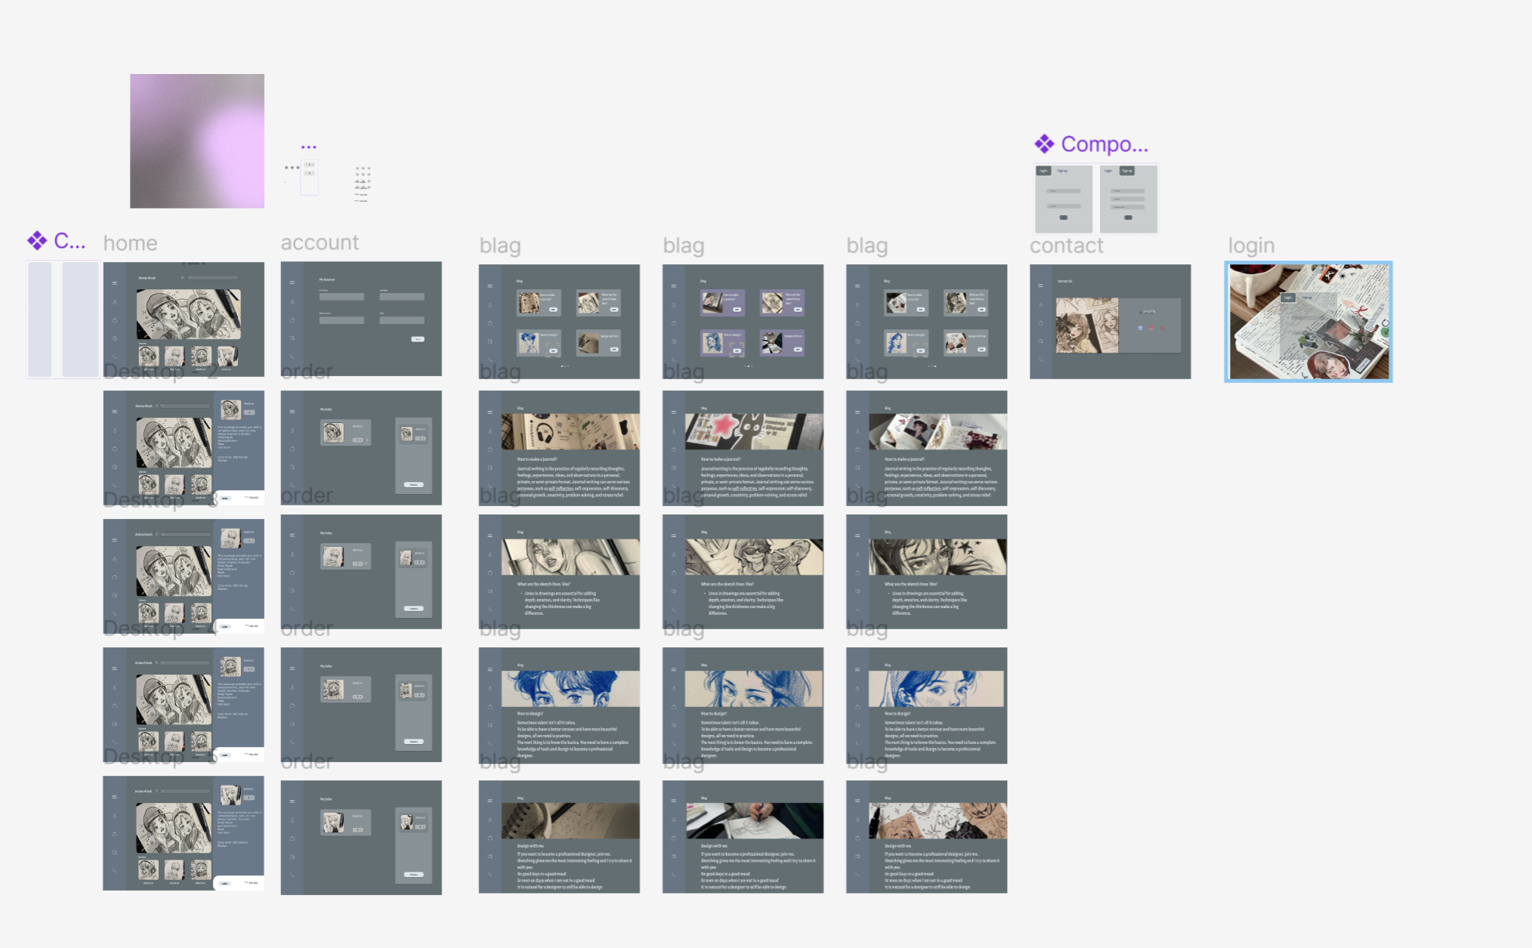Click purple component icon beside 'Compo...' label
The image size is (1532, 948).
(x=1044, y=144)
